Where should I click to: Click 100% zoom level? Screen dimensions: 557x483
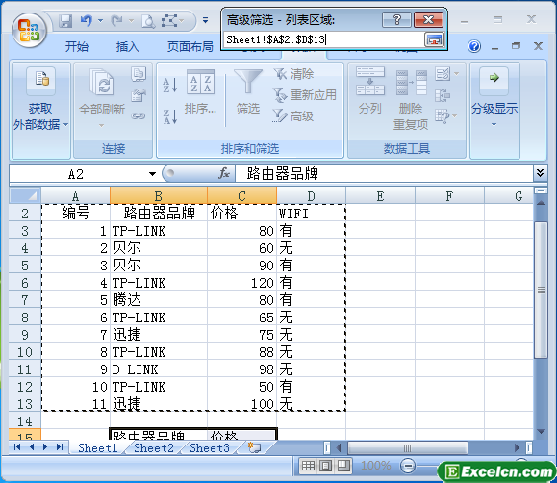point(375,466)
